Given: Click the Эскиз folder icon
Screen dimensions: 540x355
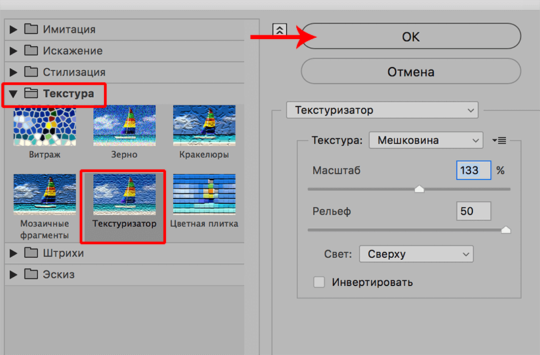Looking at the screenshot, I should point(31,274).
